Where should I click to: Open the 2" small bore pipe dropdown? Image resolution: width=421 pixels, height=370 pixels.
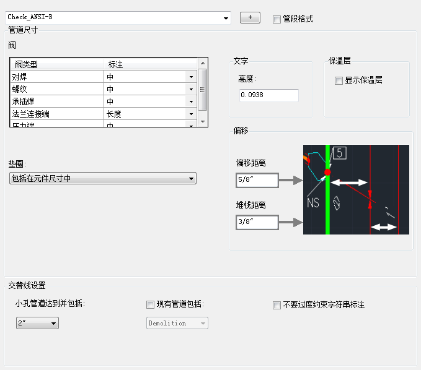coord(37,323)
